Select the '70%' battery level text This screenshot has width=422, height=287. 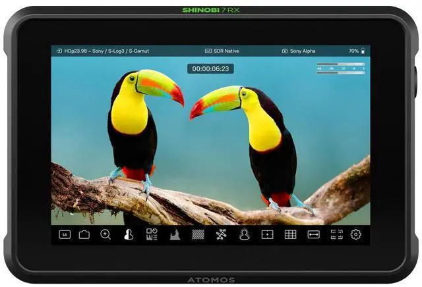pos(353,51)
